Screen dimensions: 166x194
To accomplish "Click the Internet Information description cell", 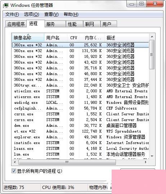I will coord(127,143).
